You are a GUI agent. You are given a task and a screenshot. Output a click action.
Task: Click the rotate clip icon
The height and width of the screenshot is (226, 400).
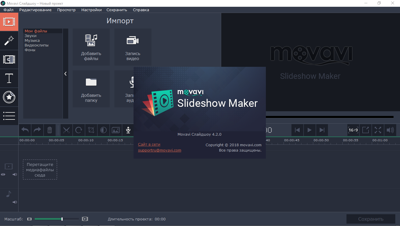(x=79, y=130)
